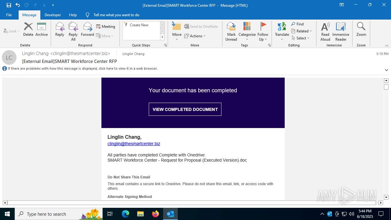Launch Firefox from taskbar

pyautogui.click(x=155, y=214)
